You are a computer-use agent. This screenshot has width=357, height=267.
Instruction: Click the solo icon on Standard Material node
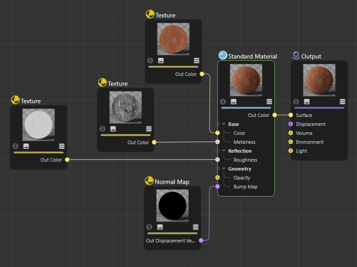tap(223, 102)
